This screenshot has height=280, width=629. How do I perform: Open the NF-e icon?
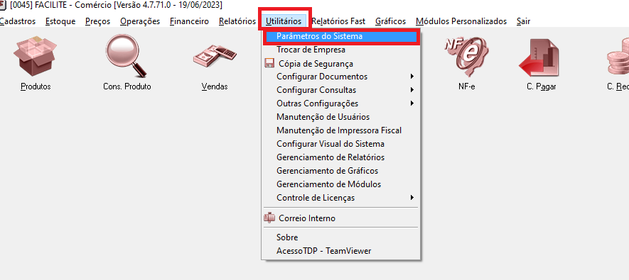[x=466, y=56]
